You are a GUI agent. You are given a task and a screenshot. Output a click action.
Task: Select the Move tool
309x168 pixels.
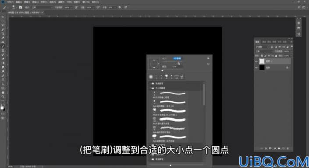(x=3, y=17)
